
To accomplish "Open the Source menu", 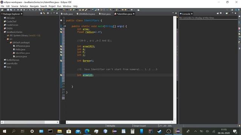I will point(15,6).
